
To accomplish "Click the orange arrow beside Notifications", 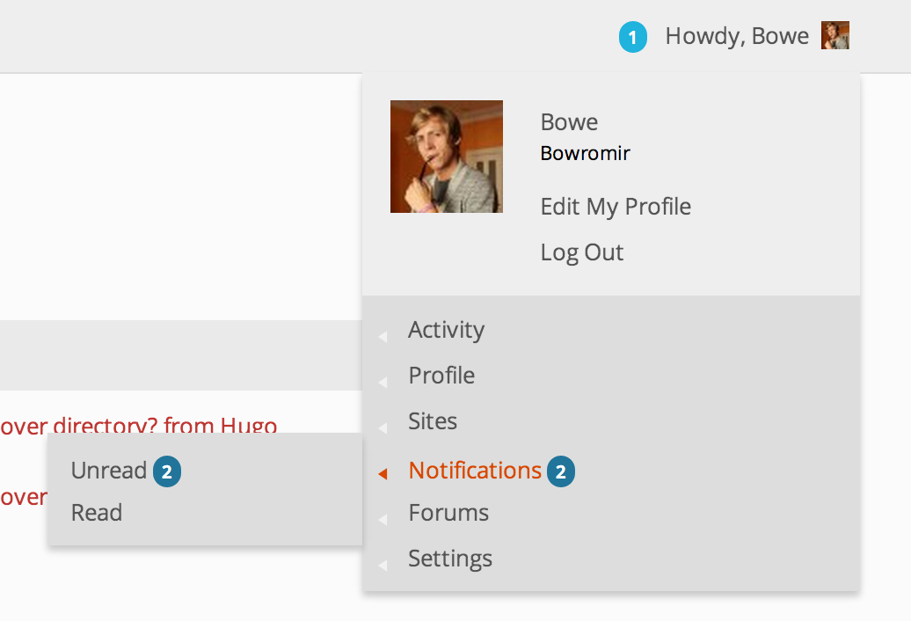I will (383, 474).
